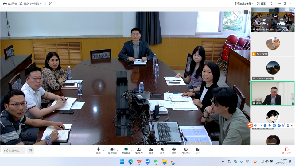Open the members list showing 39 participants

pyautogui.click(x=139, y=150)
